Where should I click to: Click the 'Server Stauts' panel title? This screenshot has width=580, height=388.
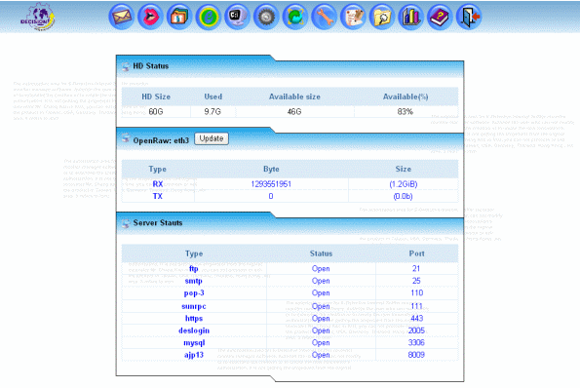point(158,222)
